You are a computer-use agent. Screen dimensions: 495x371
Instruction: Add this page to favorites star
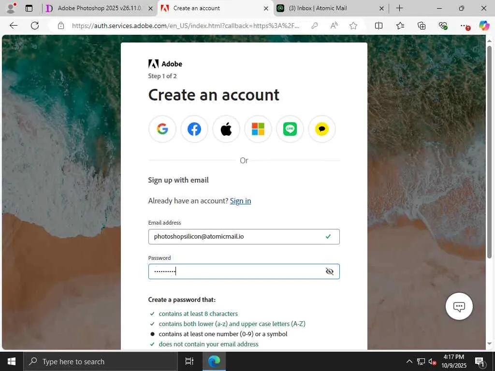353,26
